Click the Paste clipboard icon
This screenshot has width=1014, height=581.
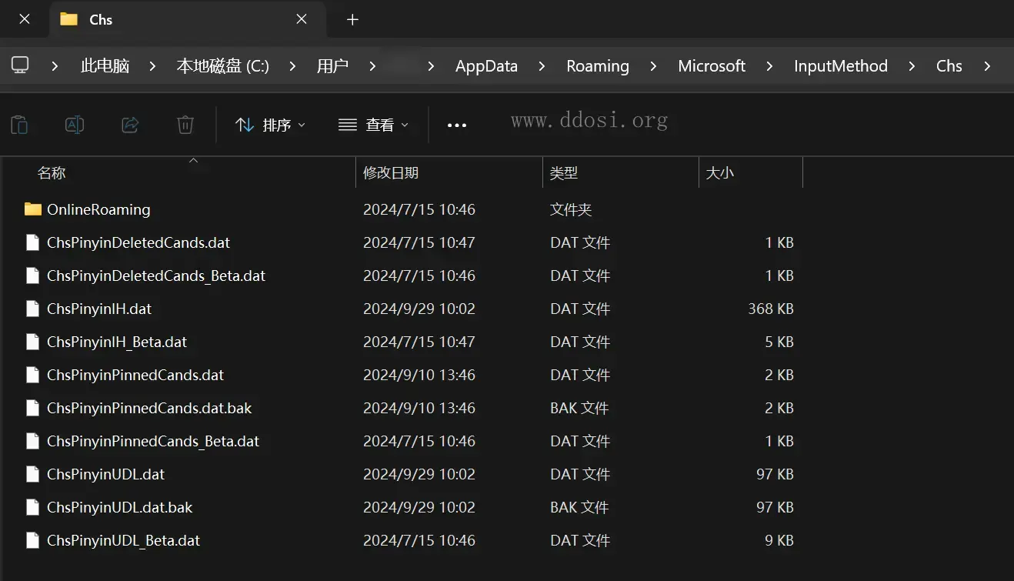point(19,125)
